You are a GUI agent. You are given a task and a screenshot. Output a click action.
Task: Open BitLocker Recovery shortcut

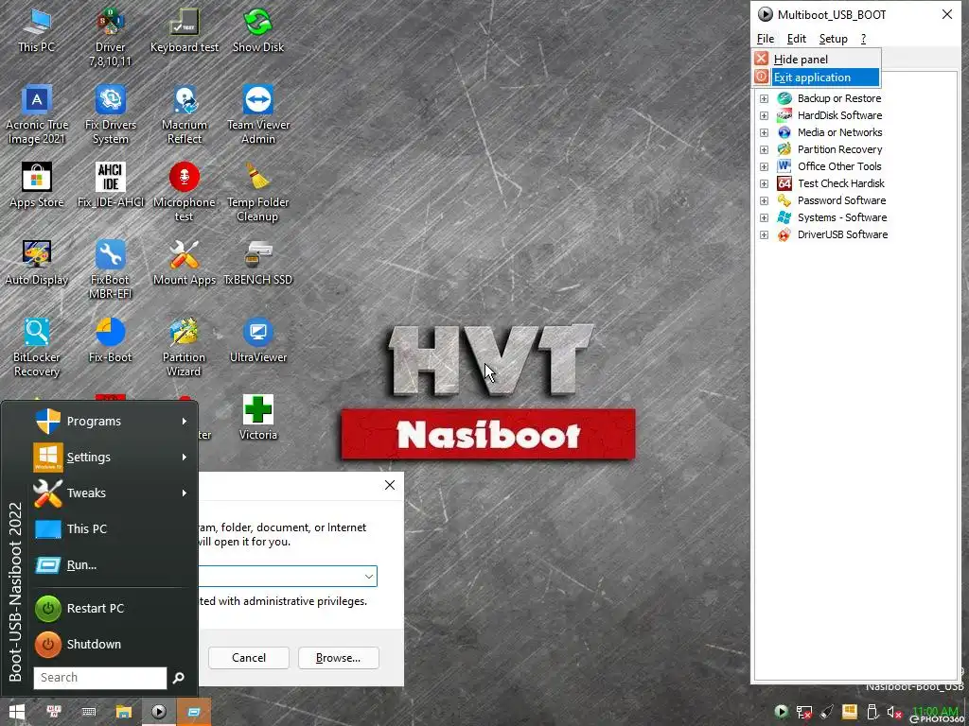pyautogui.click(x=37, y=348)
